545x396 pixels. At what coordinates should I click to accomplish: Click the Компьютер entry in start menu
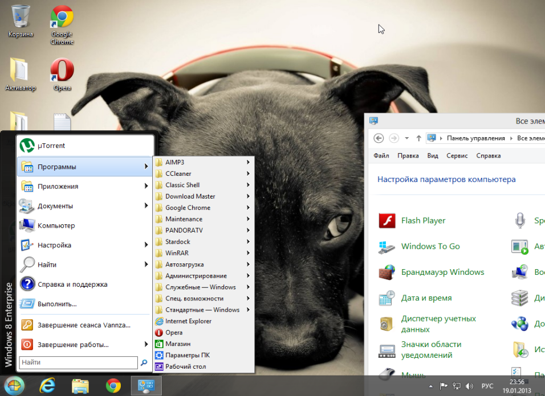pyautogui.click(x=85, y=225)
